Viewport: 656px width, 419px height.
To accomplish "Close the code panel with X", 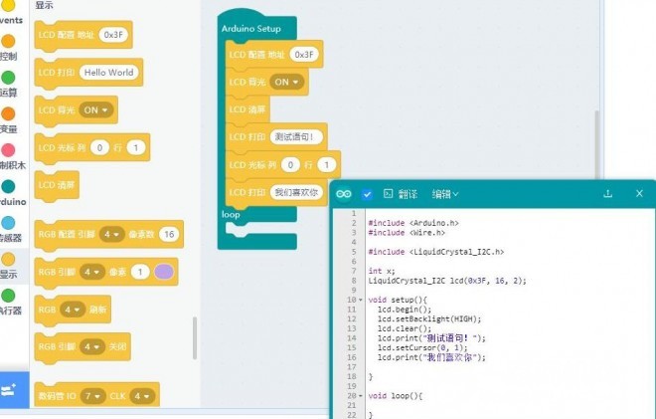I will point(639,194).
